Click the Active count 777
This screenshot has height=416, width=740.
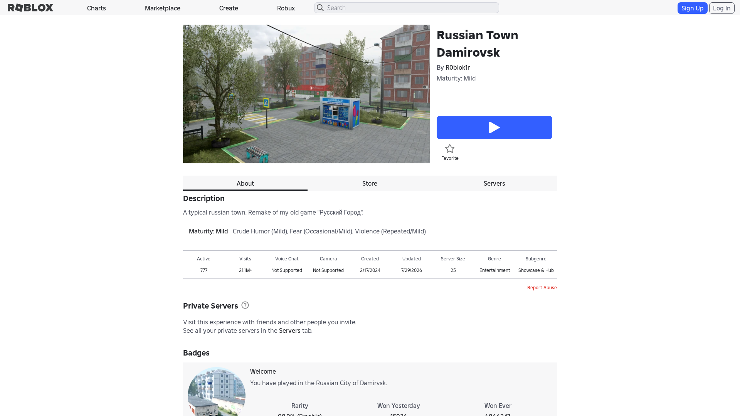point(204,270)
